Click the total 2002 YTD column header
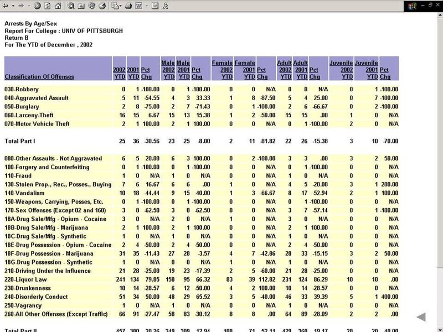The image size is (443, 332). (x=119, y=73)
